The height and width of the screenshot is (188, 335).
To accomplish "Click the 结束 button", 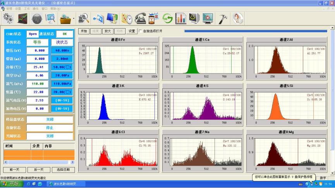I will pos(96,31).
